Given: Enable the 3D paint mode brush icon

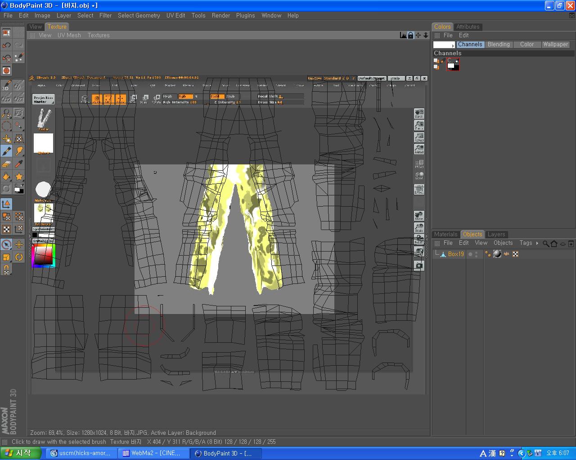Looking at the screenshot, I should 6,85.
